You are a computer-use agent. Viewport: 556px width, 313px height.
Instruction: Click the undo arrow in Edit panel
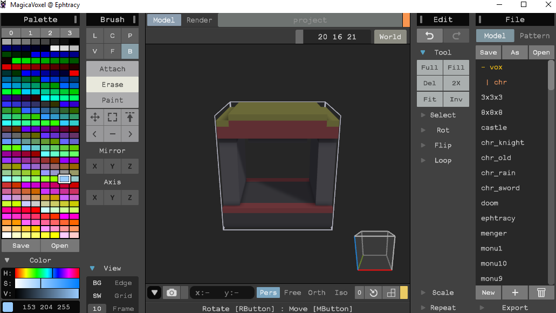pyautogui.click(x=429, y=36)
